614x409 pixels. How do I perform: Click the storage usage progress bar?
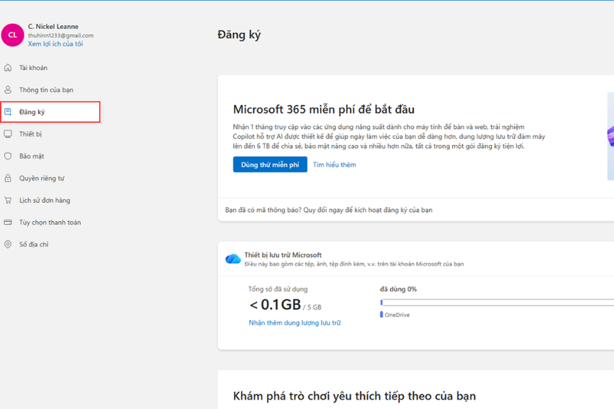(x=497, y=302)
